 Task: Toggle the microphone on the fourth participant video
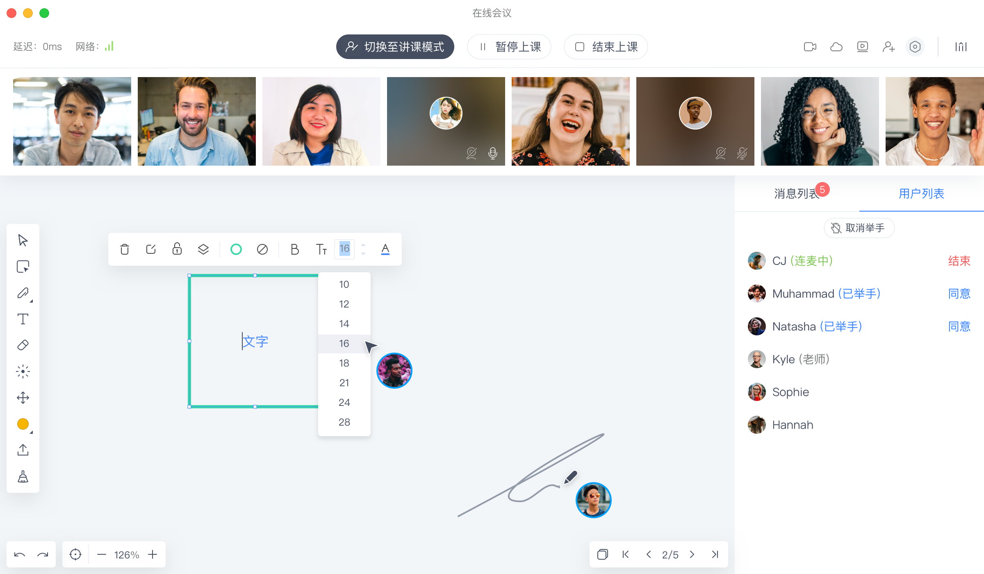492,154
